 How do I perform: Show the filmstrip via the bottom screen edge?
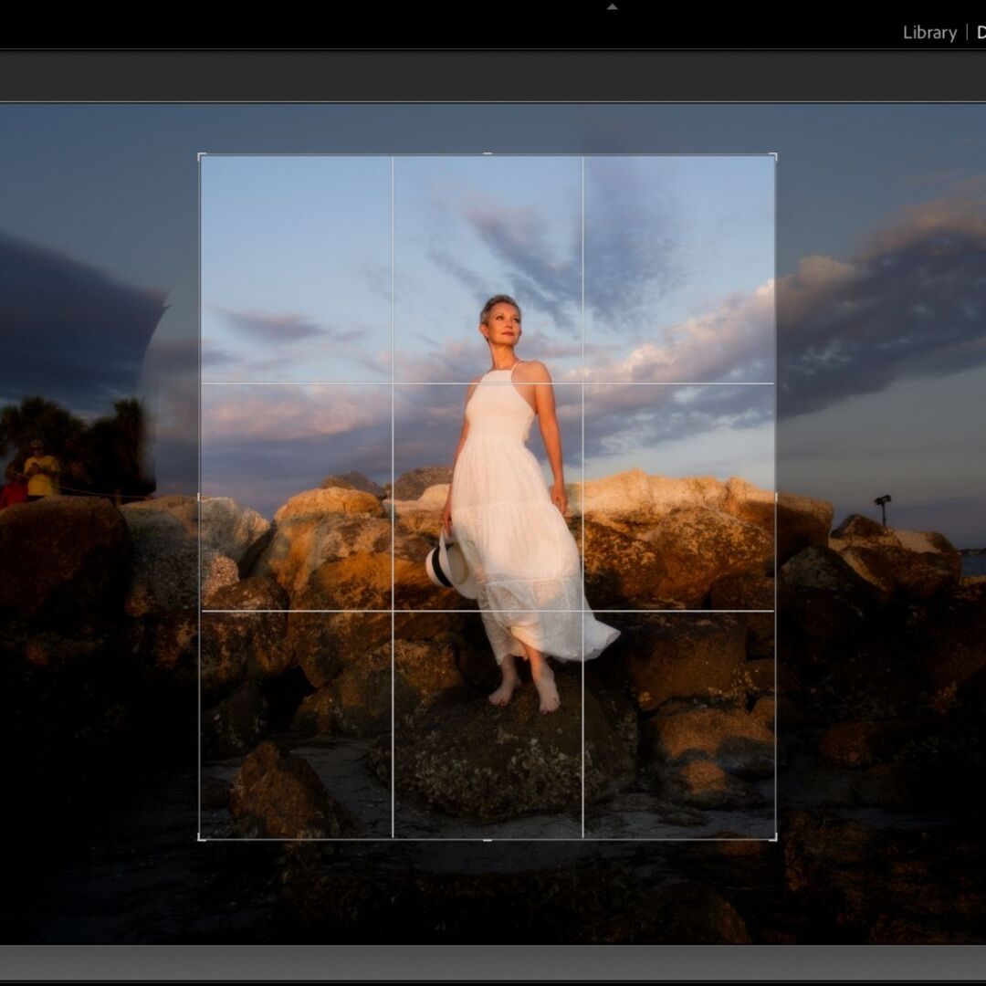(493, 983)
